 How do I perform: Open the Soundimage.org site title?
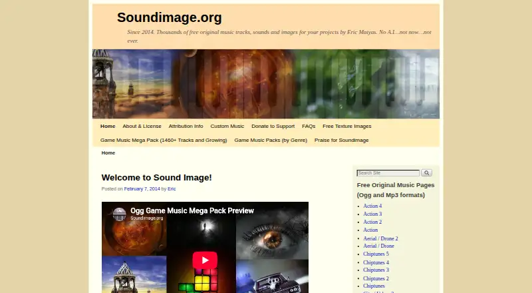point(170,17)
